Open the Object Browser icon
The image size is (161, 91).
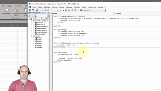(75, 10)
